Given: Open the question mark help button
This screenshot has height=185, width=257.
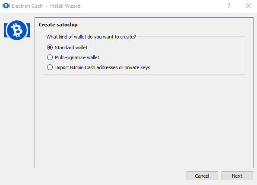Looking at the screenshot, I should coord(229,6).
